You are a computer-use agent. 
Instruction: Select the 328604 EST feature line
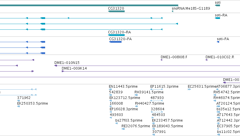pyautogui.click(x=157, y=112)
